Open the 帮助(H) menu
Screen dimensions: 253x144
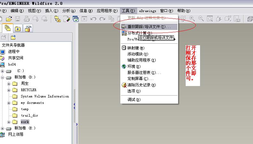[184, 11]
